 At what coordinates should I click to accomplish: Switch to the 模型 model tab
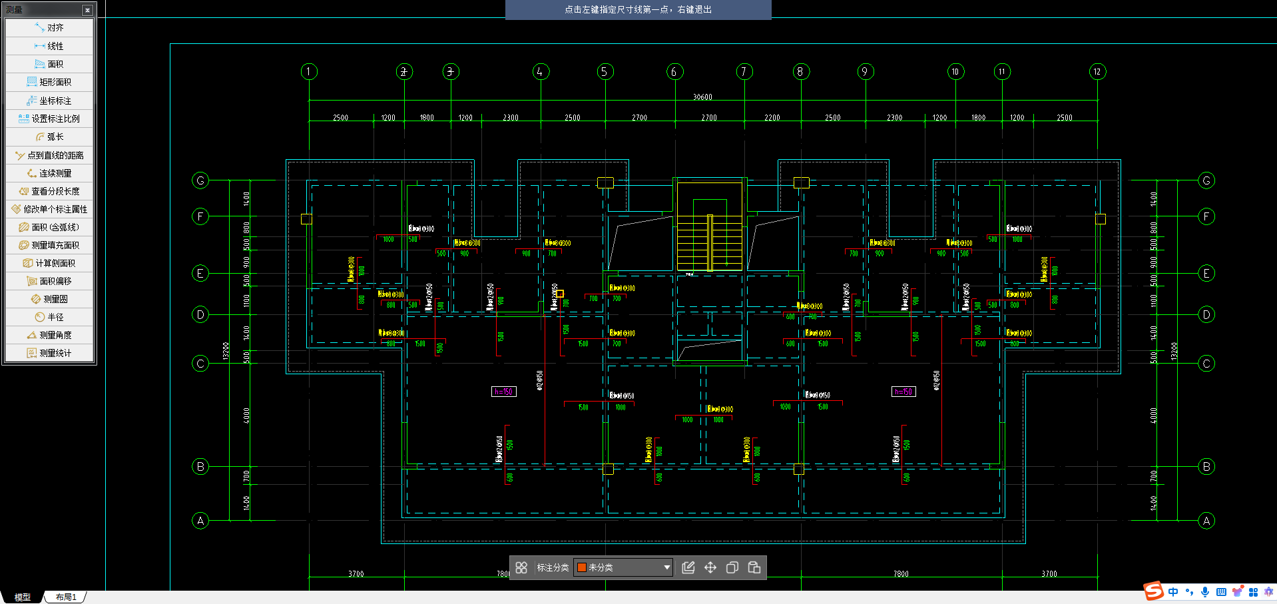pyautogui.click(x=23, y=597)
